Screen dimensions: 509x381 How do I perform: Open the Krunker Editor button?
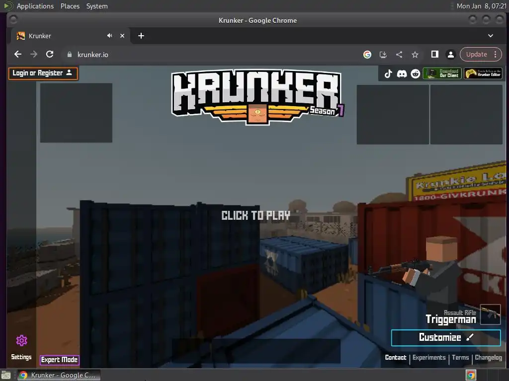pyautogui.click(x=483, y=73)
